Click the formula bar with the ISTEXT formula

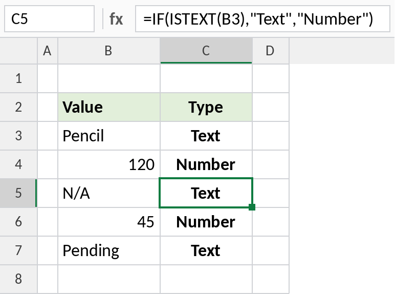262,19
